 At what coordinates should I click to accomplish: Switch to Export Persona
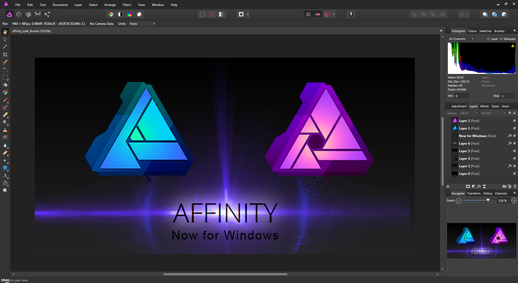click(47, 14)
